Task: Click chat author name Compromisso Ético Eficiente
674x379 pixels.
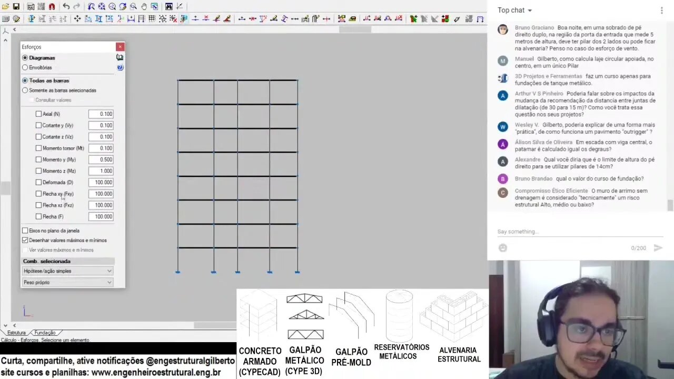Action: [x=551, y=191]
